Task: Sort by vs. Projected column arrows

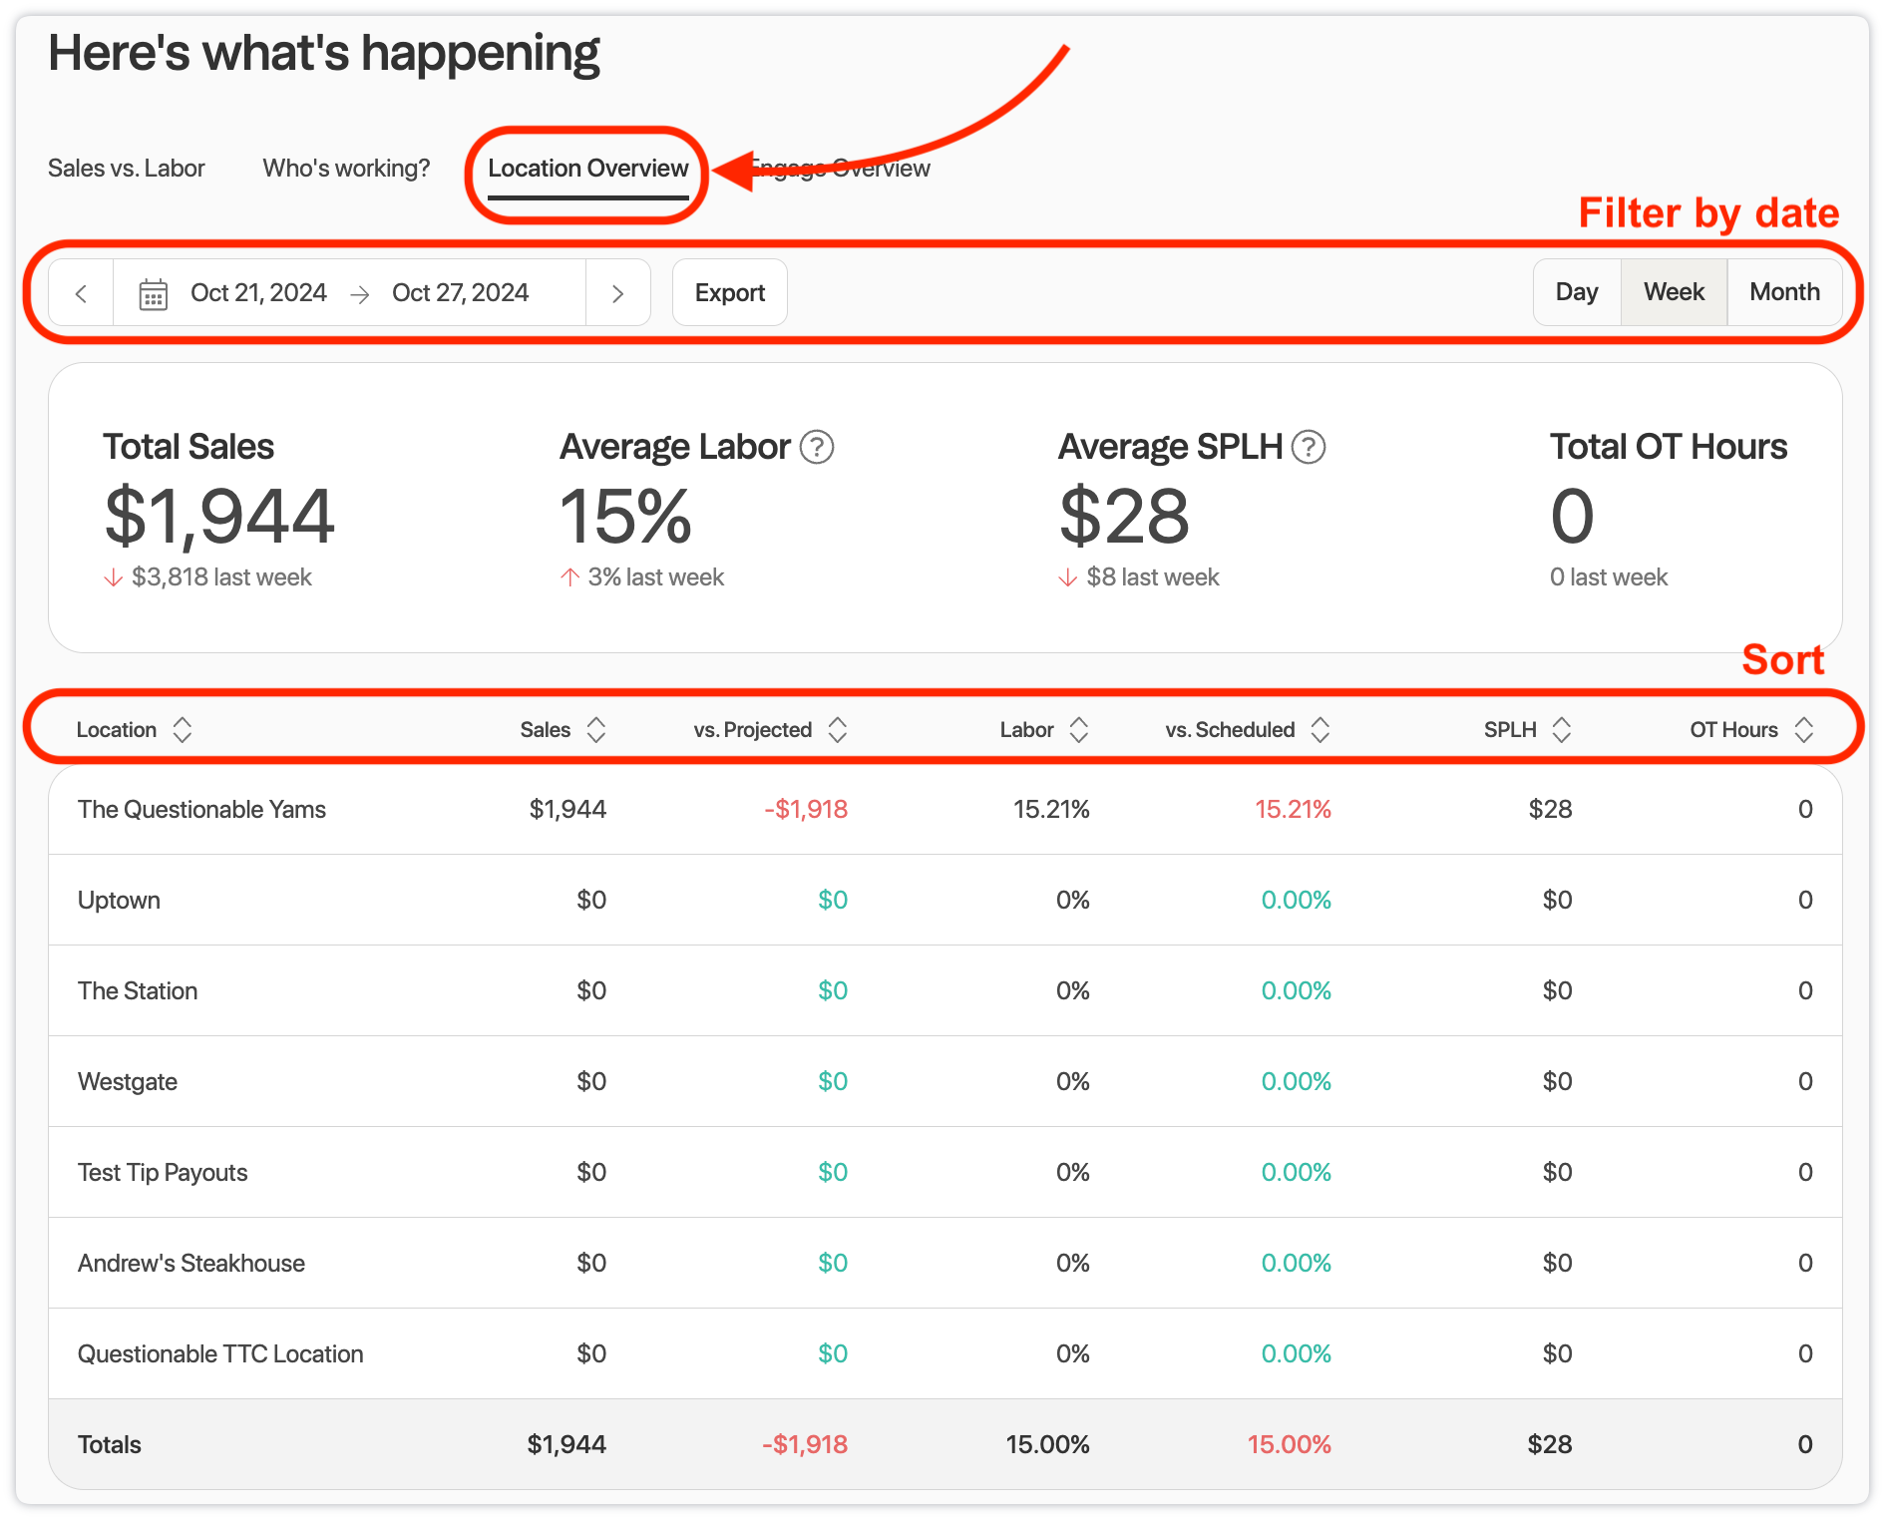Action: point(837,730)
